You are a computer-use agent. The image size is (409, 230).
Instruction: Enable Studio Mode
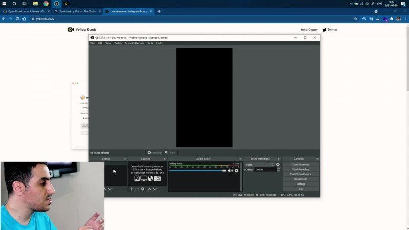(301, 179)
